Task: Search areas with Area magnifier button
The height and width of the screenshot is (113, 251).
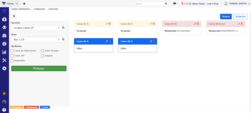Action: point(63,39)
